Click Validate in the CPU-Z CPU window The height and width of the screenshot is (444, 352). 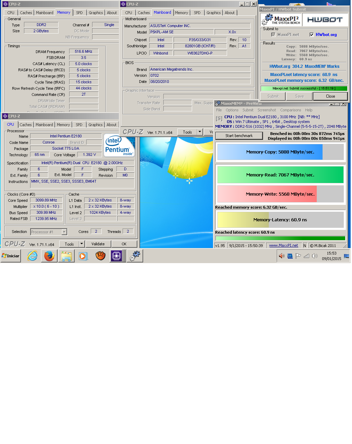click(98, 244)
